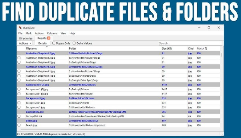Select blue Beach.jpg reference row
The width and height of the screenshot is (241, 138).
(118, 121)
